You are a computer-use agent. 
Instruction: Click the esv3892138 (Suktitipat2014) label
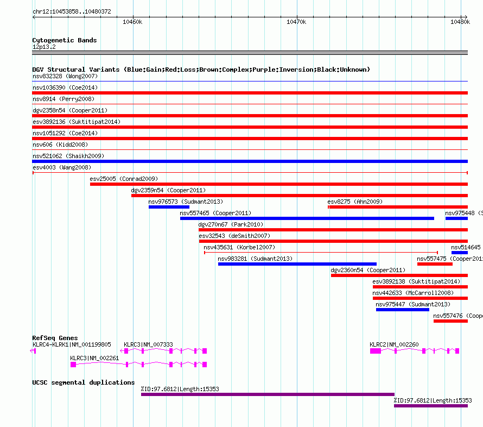tap(416, 281)
